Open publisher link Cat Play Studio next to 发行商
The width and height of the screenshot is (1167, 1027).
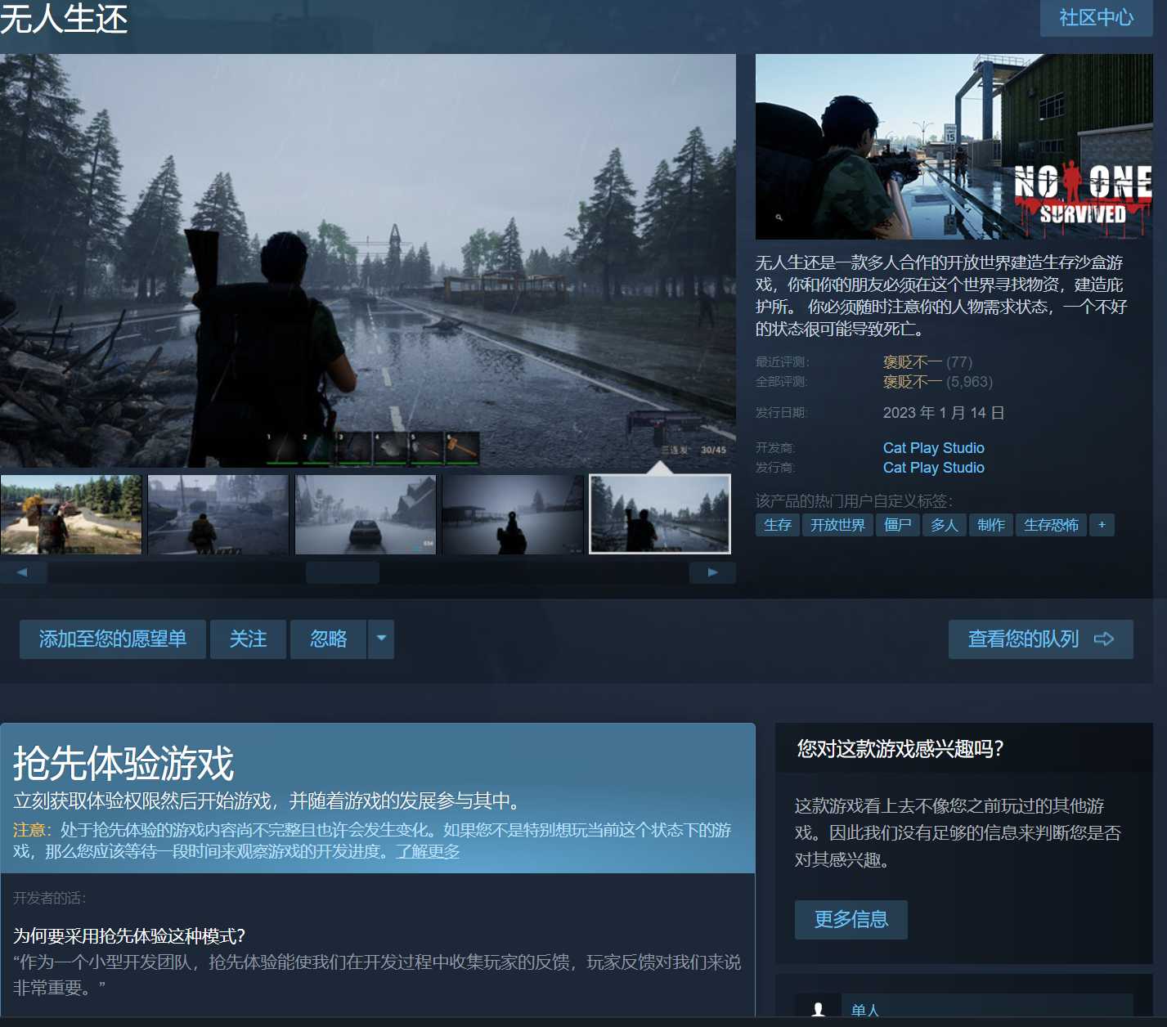click(933, 468)
